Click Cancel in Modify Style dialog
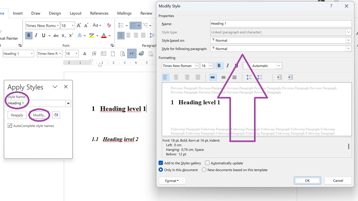This screenshot has width=358, height=201. (338, 180)
